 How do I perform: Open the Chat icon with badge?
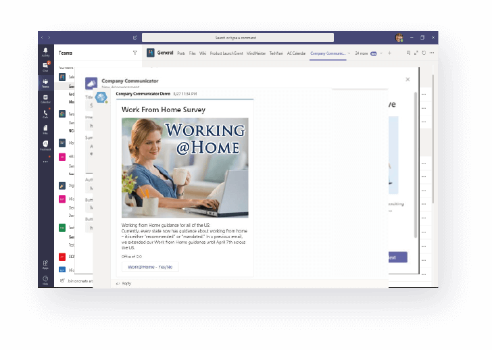click(45, 66)
